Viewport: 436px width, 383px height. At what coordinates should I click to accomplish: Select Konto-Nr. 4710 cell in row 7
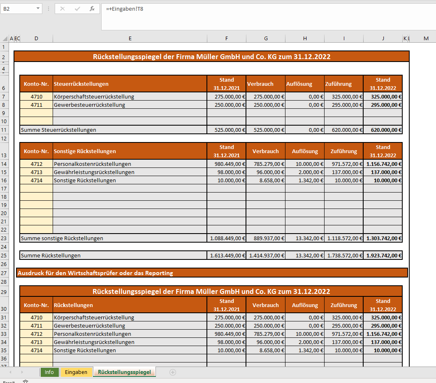37,96
